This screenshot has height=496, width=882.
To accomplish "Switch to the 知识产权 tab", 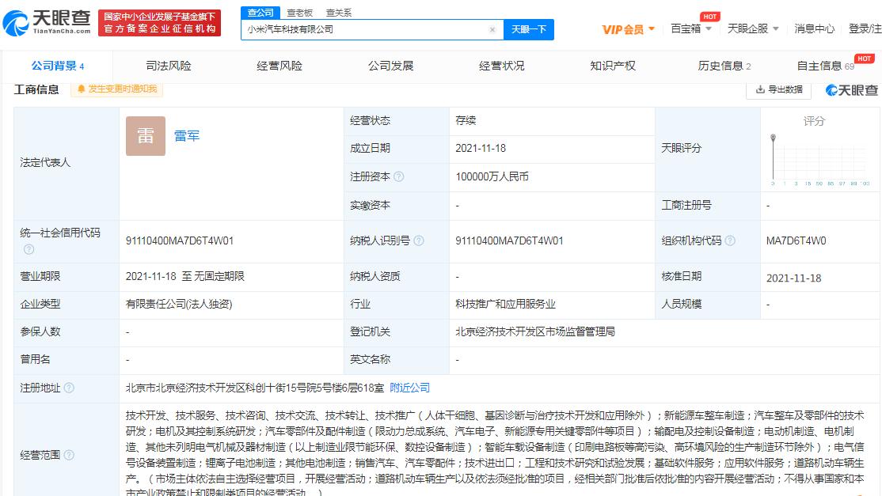I will (613, 66).
